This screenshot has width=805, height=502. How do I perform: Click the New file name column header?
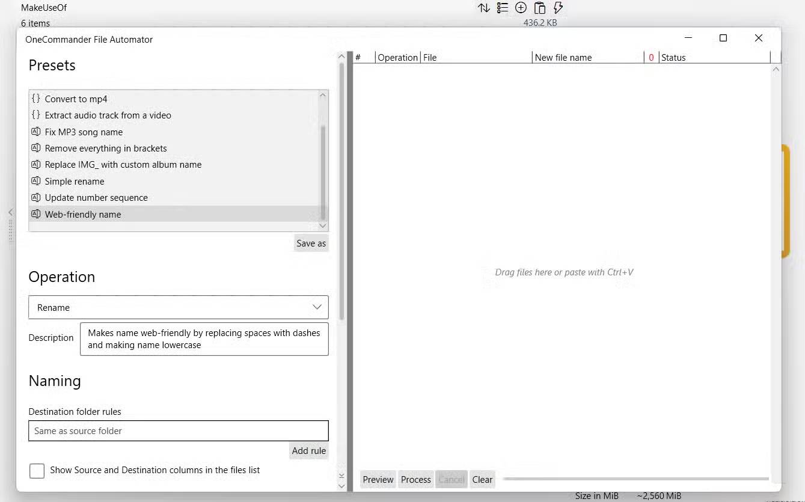click(x=588, y=57)
